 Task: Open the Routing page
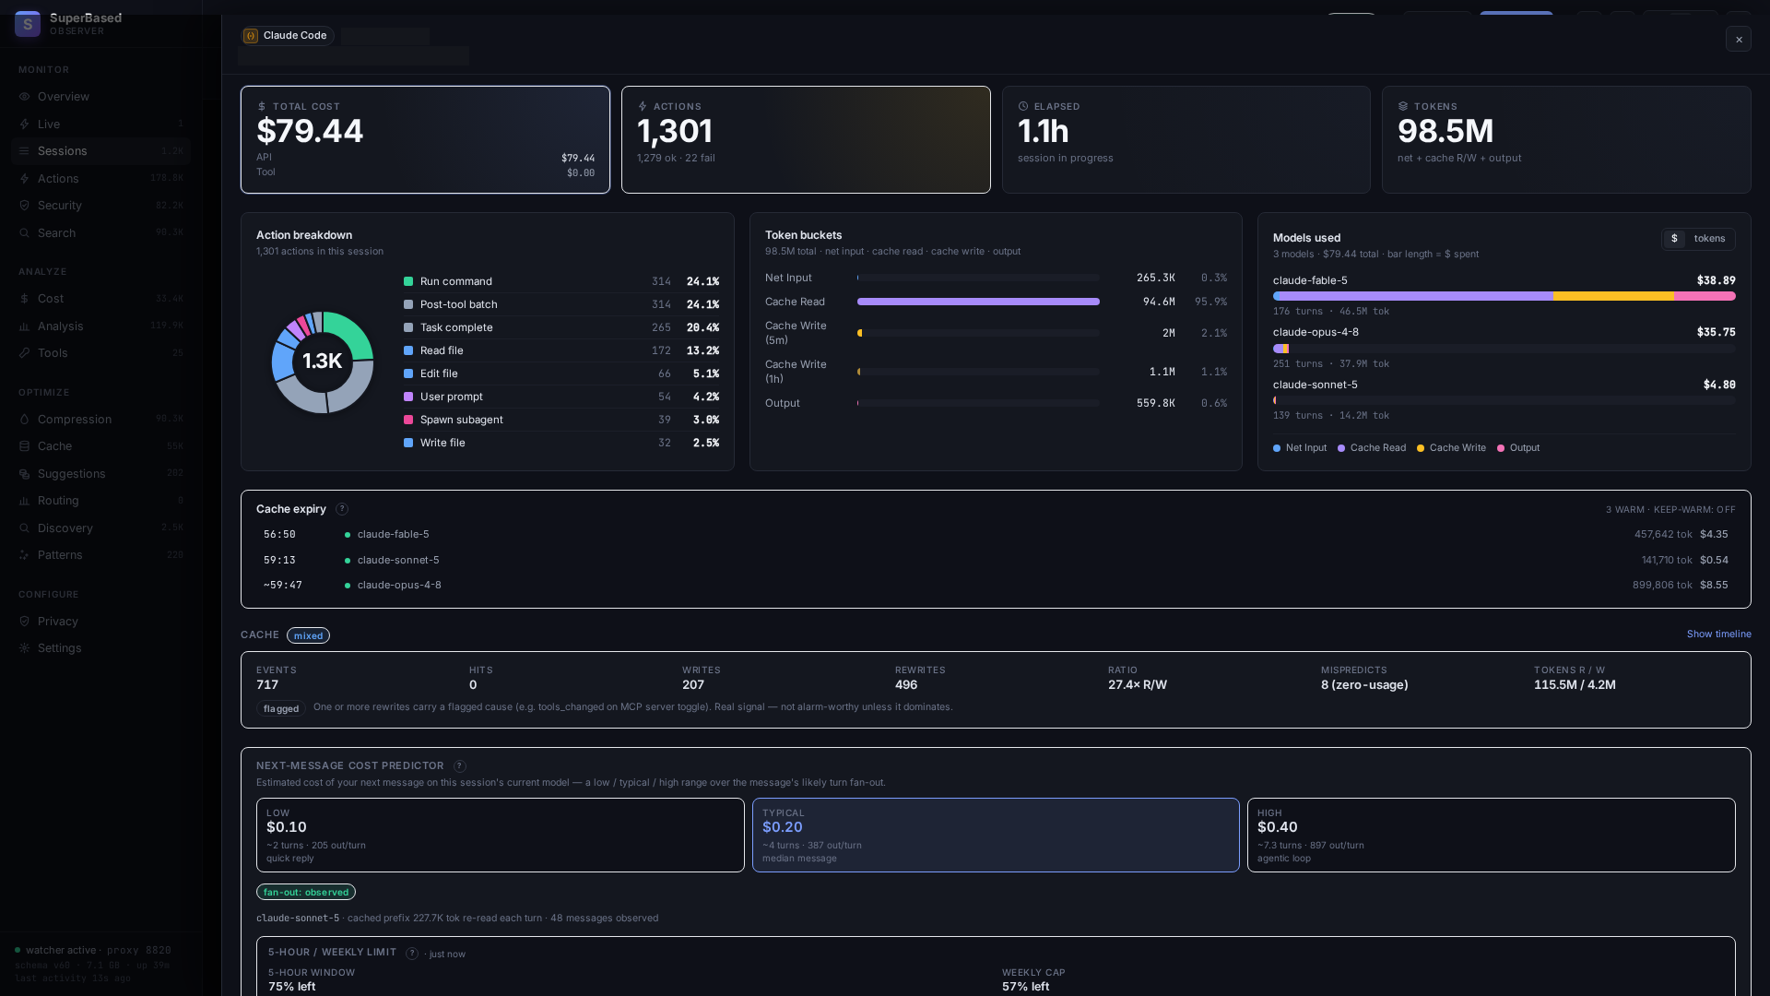(x=101, y=501)
